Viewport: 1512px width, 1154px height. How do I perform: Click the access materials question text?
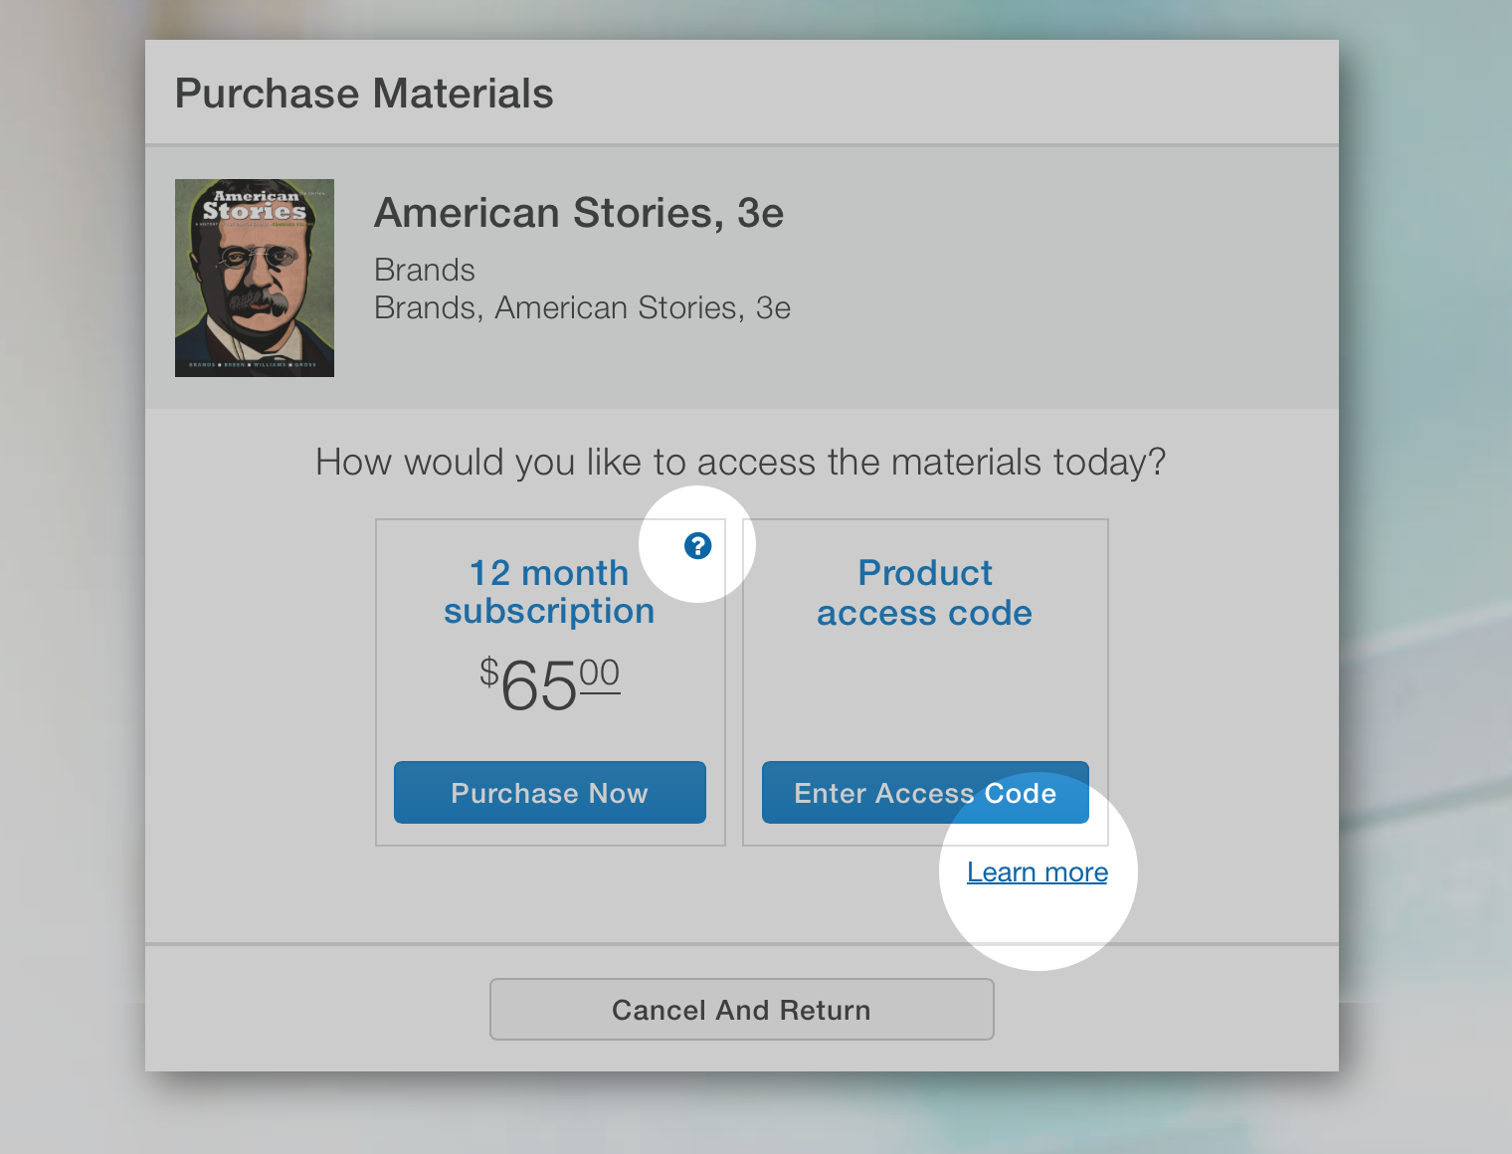[x=740, y=463]
